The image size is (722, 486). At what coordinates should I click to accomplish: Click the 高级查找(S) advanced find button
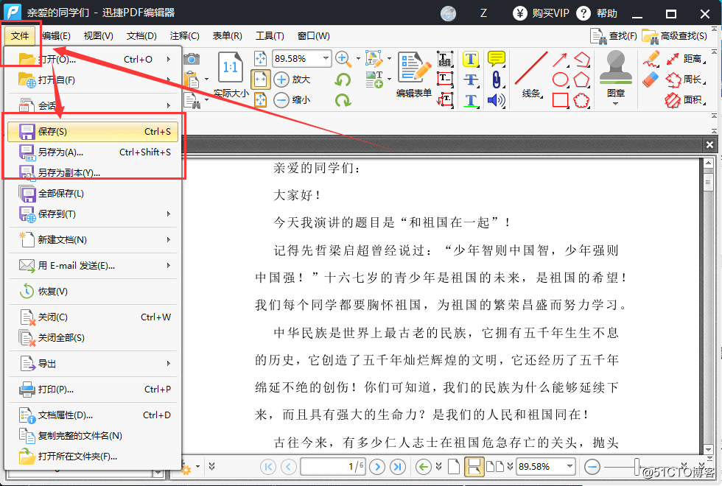[x=675, y=36]
